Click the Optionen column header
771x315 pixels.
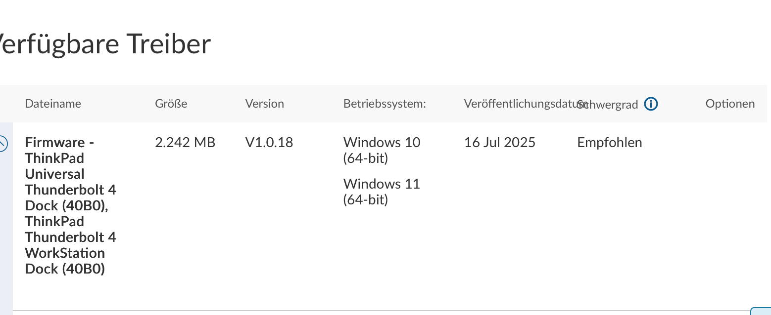(730, 104)
